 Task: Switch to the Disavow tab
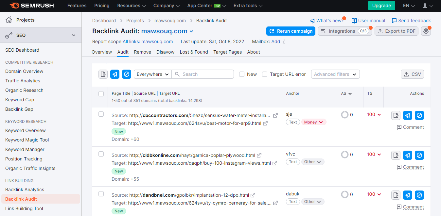pyautogui.click(x=165, y=52)
